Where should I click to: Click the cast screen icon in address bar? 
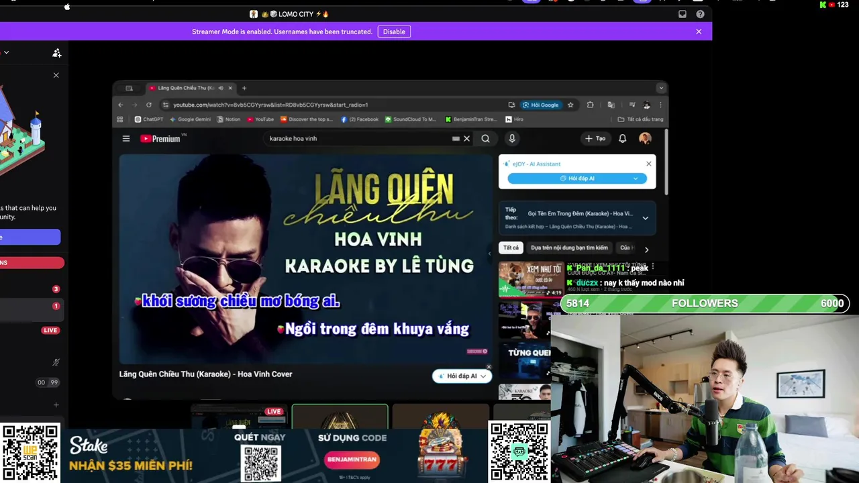[x=511, y=105]
